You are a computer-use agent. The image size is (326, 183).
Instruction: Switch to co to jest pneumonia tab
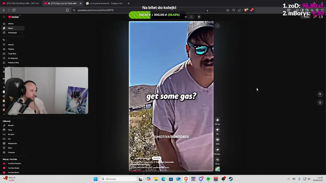click(x=104, y=3)
